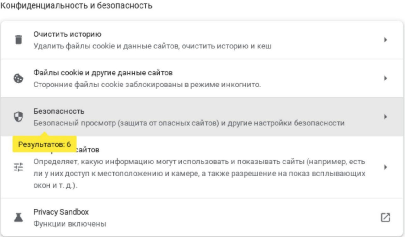405x237 pixels.
Task: Click the shield icon beside Безопасность
Action: [x=19, y=117]
